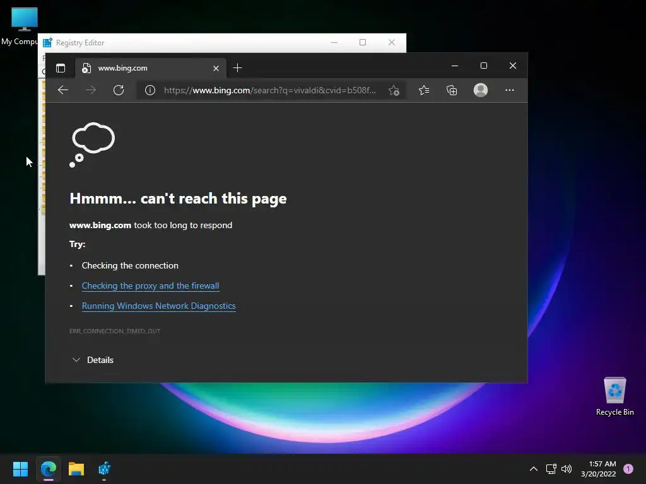The width and height of the screenshot is (646, 484).
Task: Open the Windows Start menu
Action: click(x=20, y=469)
